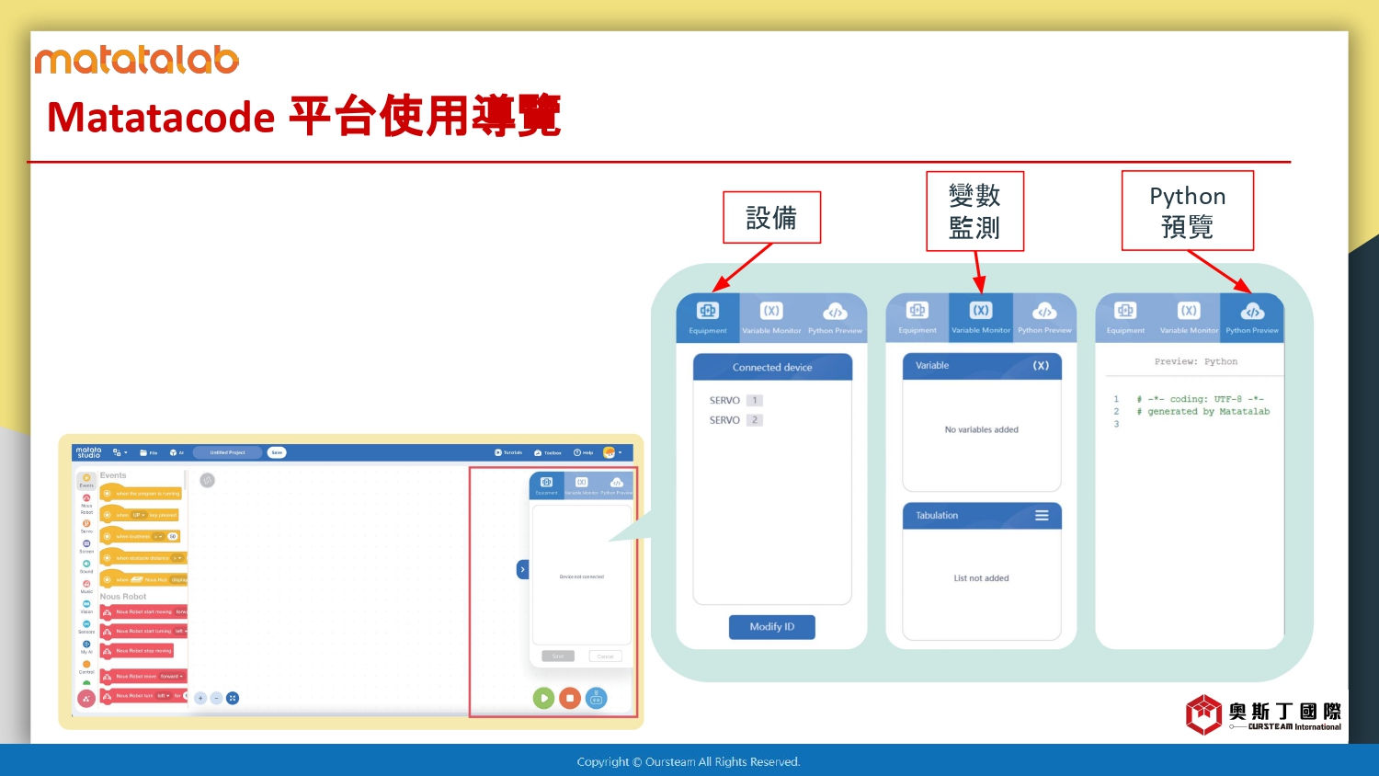The image size is (1379, 776).
Task: Click the Save button in the studio top bar
Action: [277, 452]
